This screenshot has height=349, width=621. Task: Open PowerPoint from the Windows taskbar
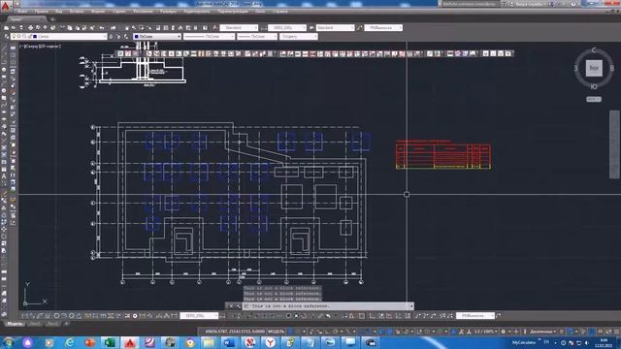90,342
